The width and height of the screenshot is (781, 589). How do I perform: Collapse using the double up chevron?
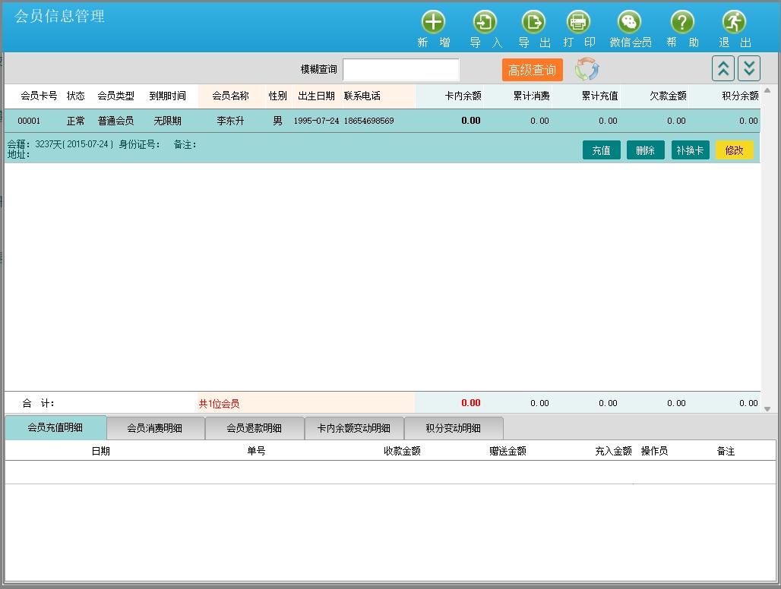tap(723, 68)
